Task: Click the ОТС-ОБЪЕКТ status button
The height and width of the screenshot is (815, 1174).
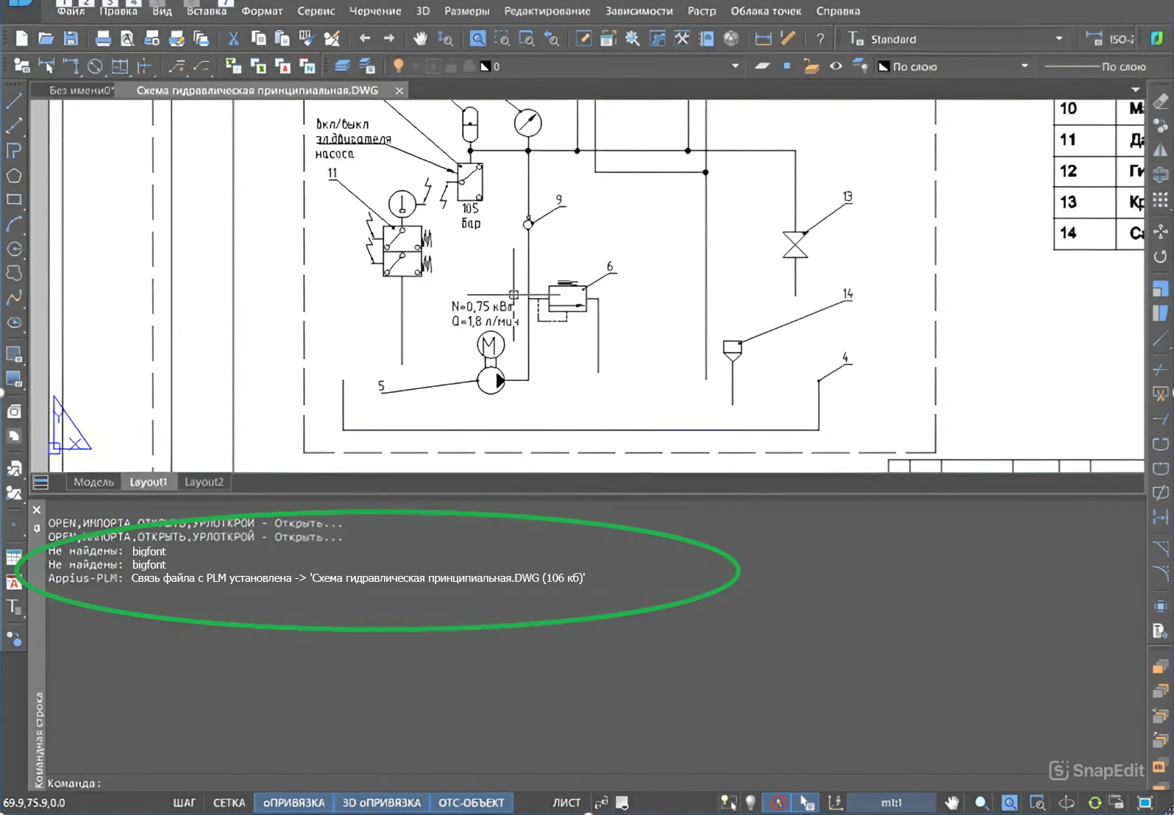Action: (x=472, y=802)
